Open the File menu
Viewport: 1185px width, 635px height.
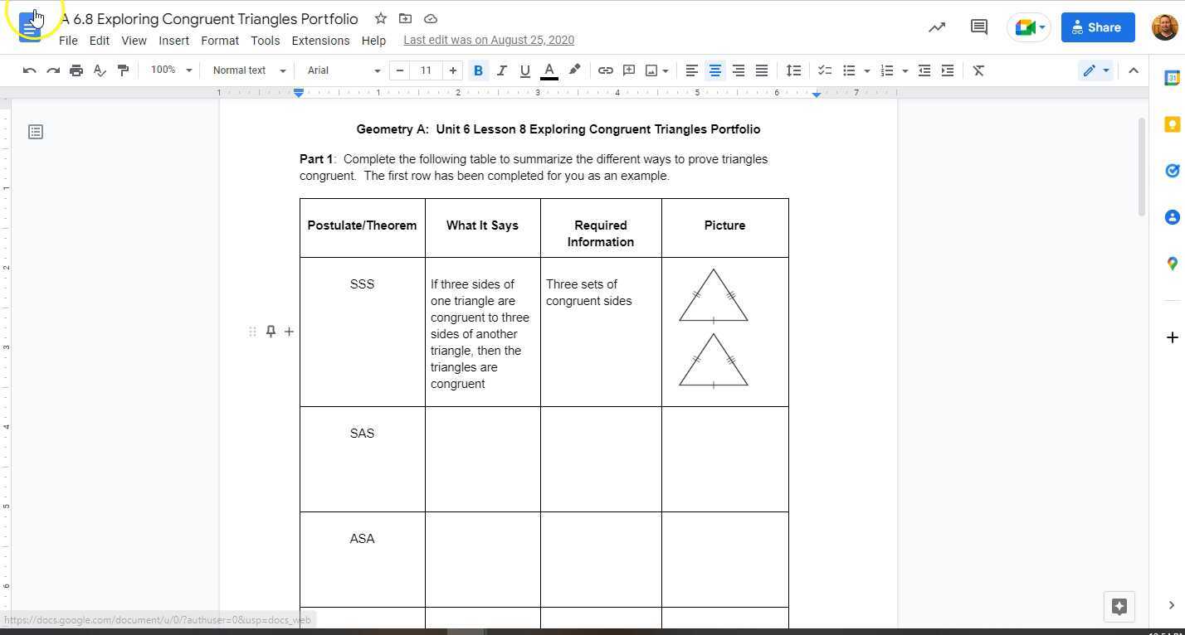[x=68, y=40]
